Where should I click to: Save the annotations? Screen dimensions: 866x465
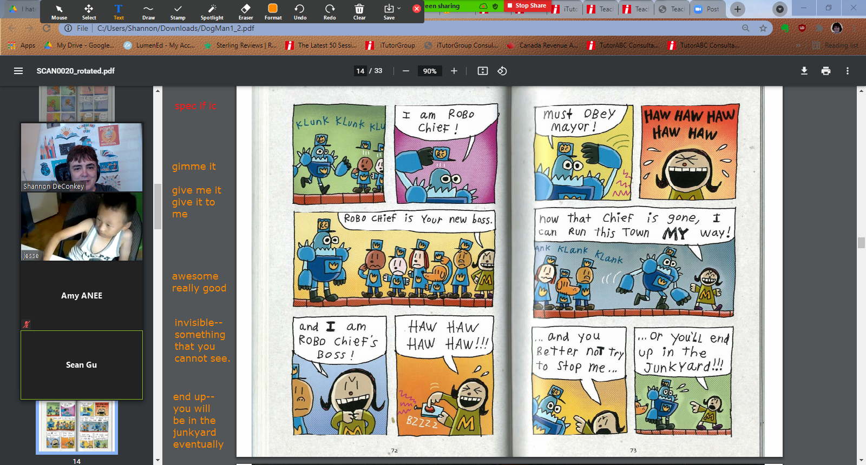(389, 11)
